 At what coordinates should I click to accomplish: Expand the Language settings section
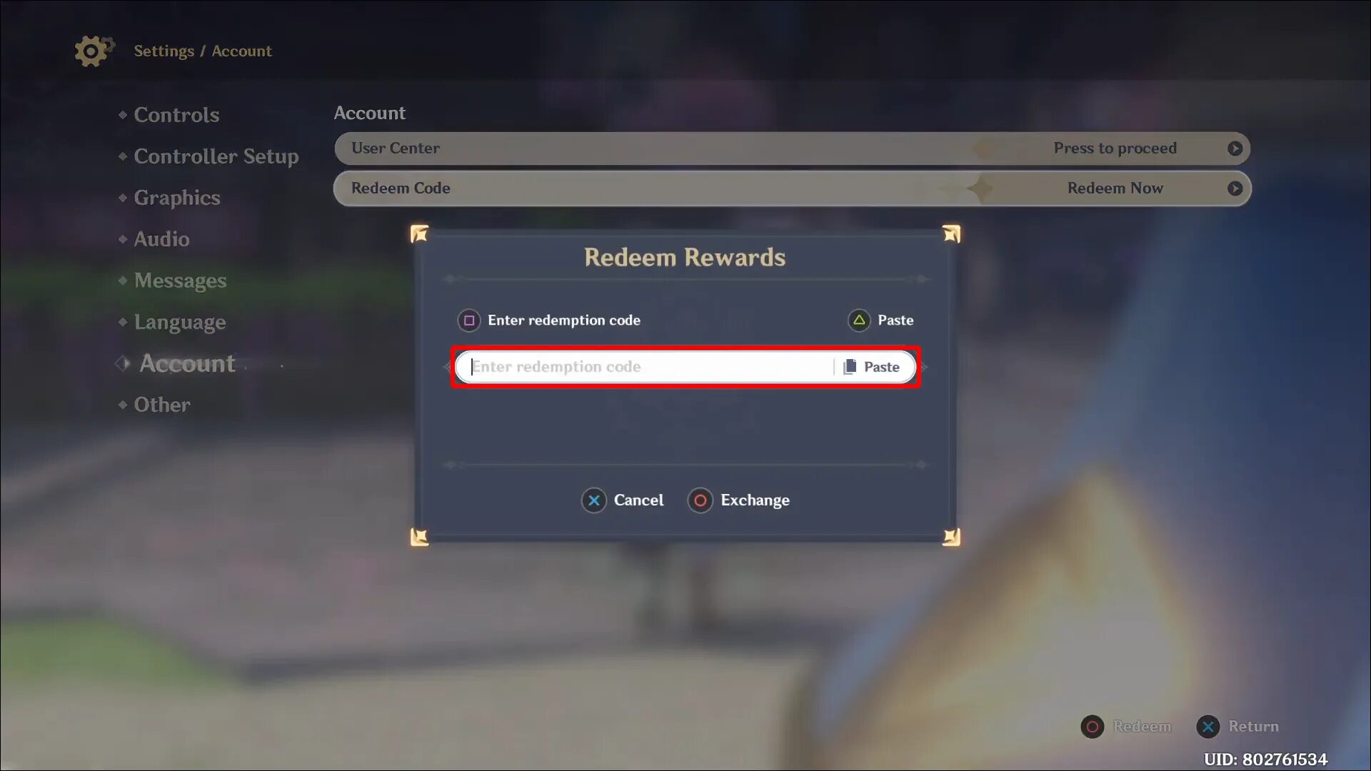[x=180, y=321]
